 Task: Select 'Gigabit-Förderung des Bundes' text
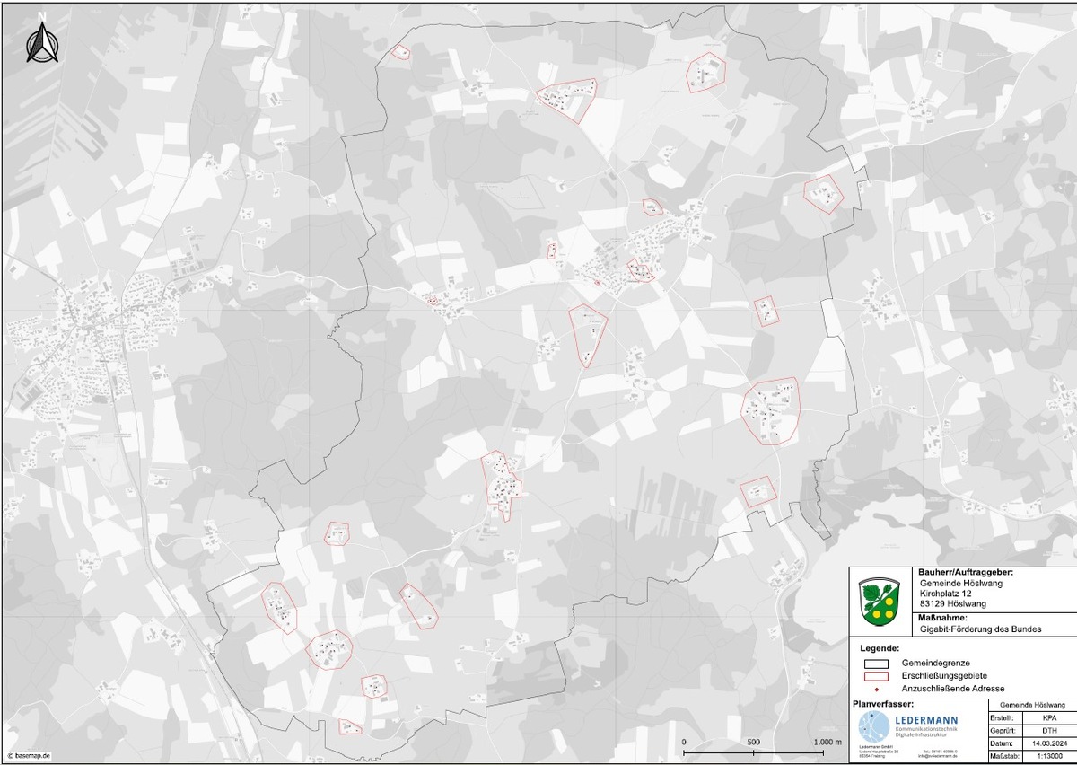click(x=981, y=629)
